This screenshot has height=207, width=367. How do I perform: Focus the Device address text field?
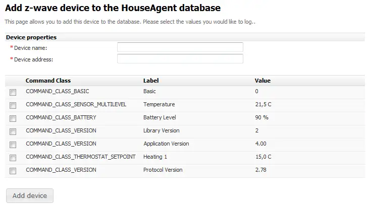point(180,58)
